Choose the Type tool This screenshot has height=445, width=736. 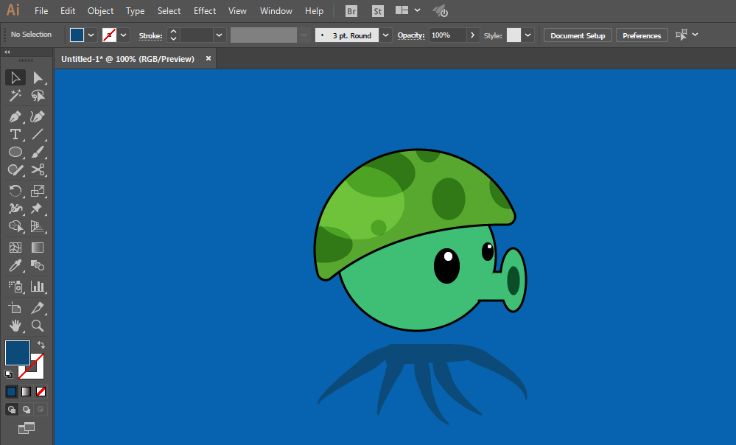15,134
